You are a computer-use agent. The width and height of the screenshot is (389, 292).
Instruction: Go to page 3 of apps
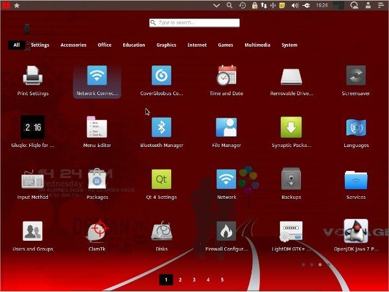pos(194,280)
